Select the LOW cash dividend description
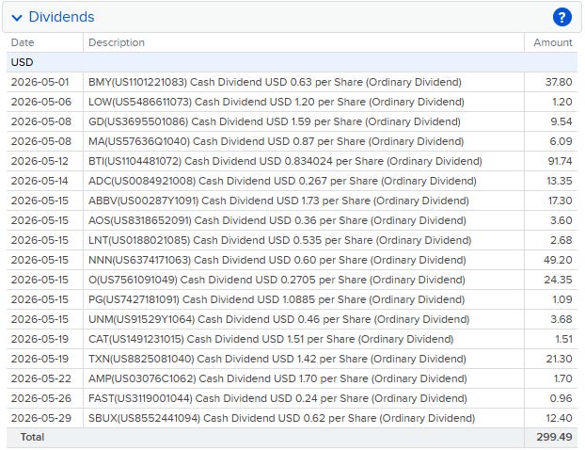585x450 pixels. point(277,102)
